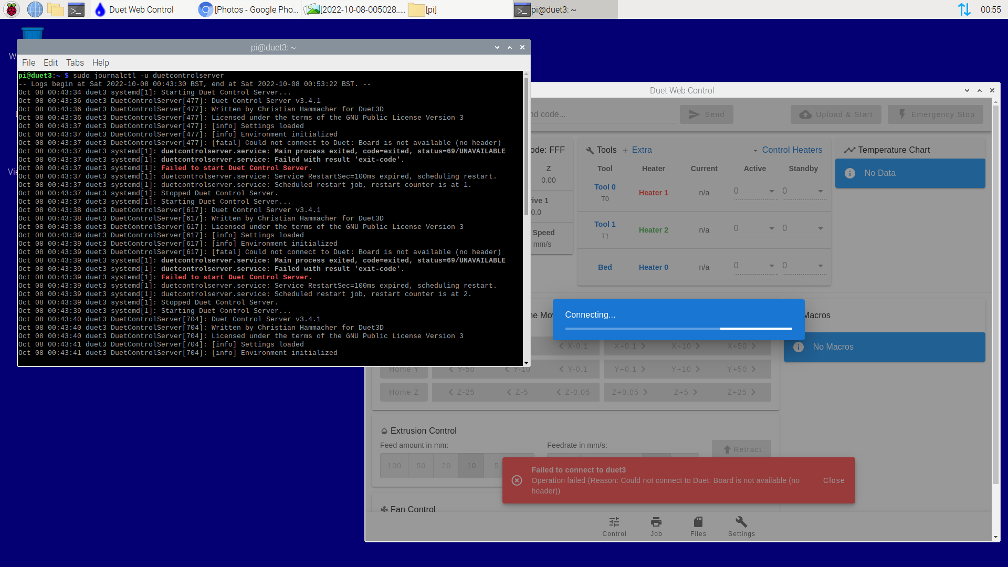Screen dimensions: 1008x567
Task: Click the Home Z button
Action: (x=404, y=392)
